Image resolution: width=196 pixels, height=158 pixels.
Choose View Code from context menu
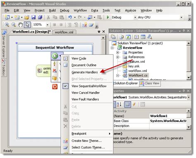coord(79,59)
